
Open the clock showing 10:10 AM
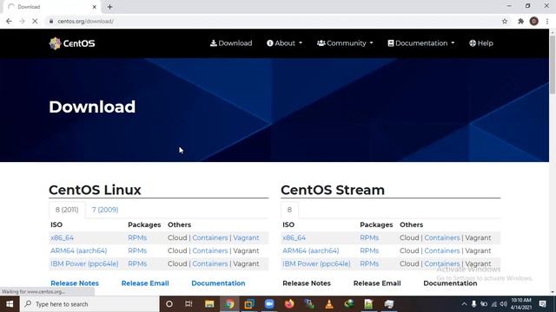(521, 304)
